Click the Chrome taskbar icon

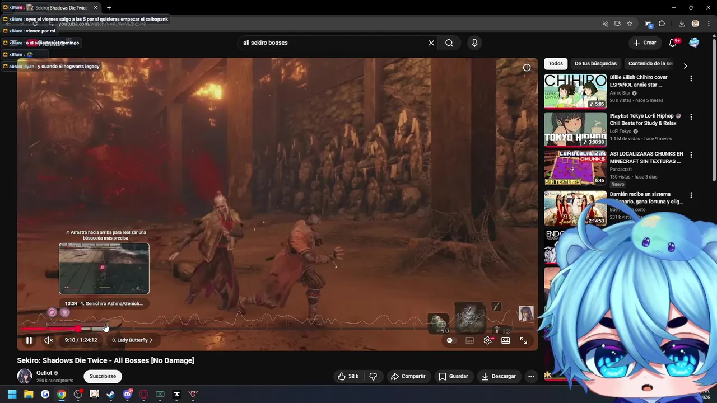click(x=62, y=394)
